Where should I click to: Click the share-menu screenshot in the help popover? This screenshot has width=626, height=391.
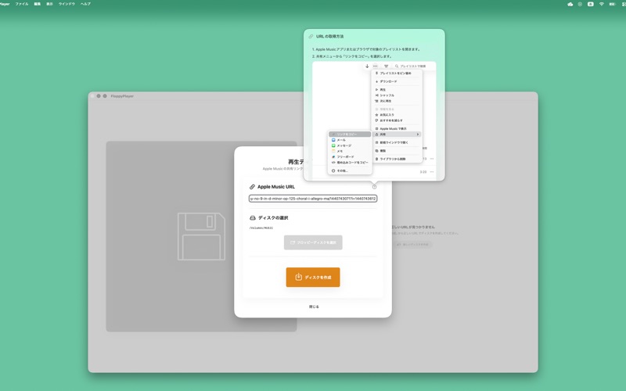(374, 120)
